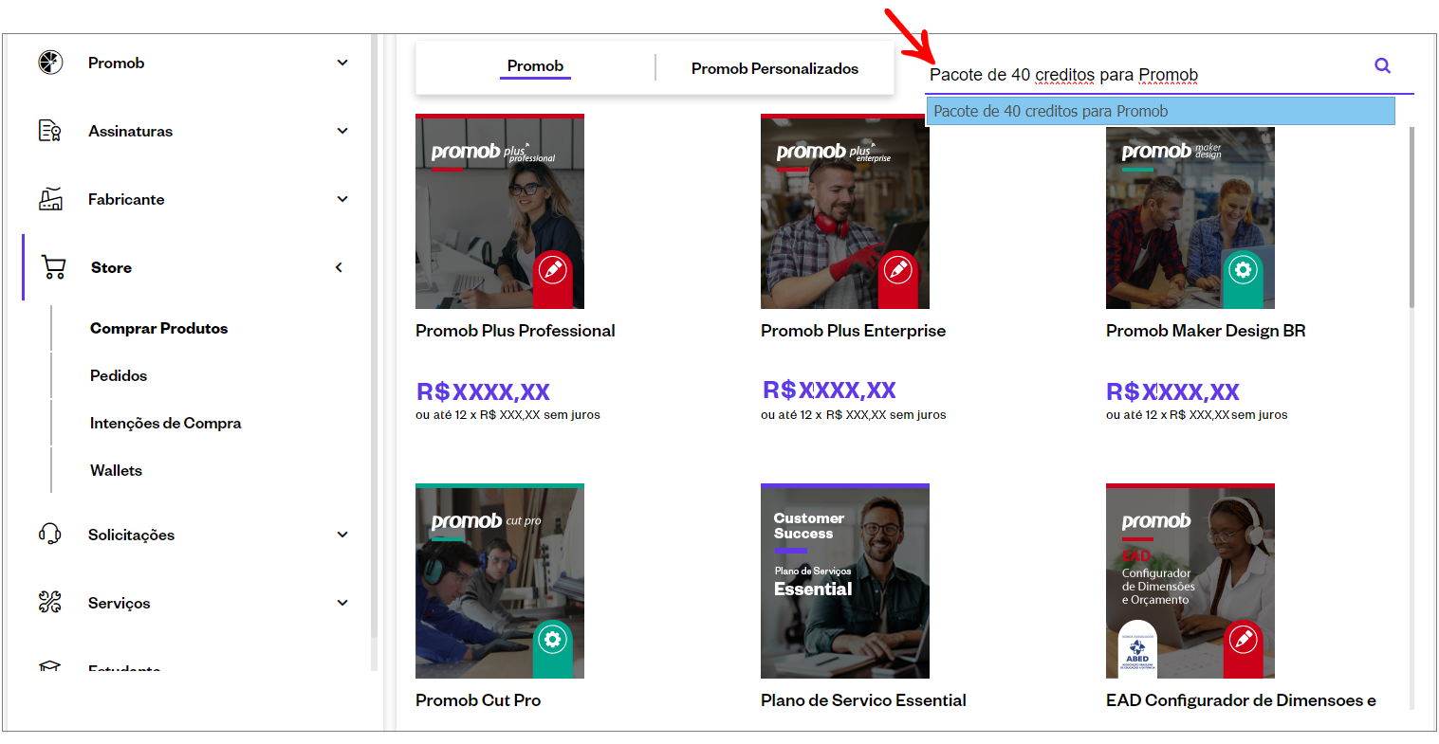This screenshot has height=744, width=1439.
Task: Open the Fabricante sidebar menu label
Action: tap(126, 199)
